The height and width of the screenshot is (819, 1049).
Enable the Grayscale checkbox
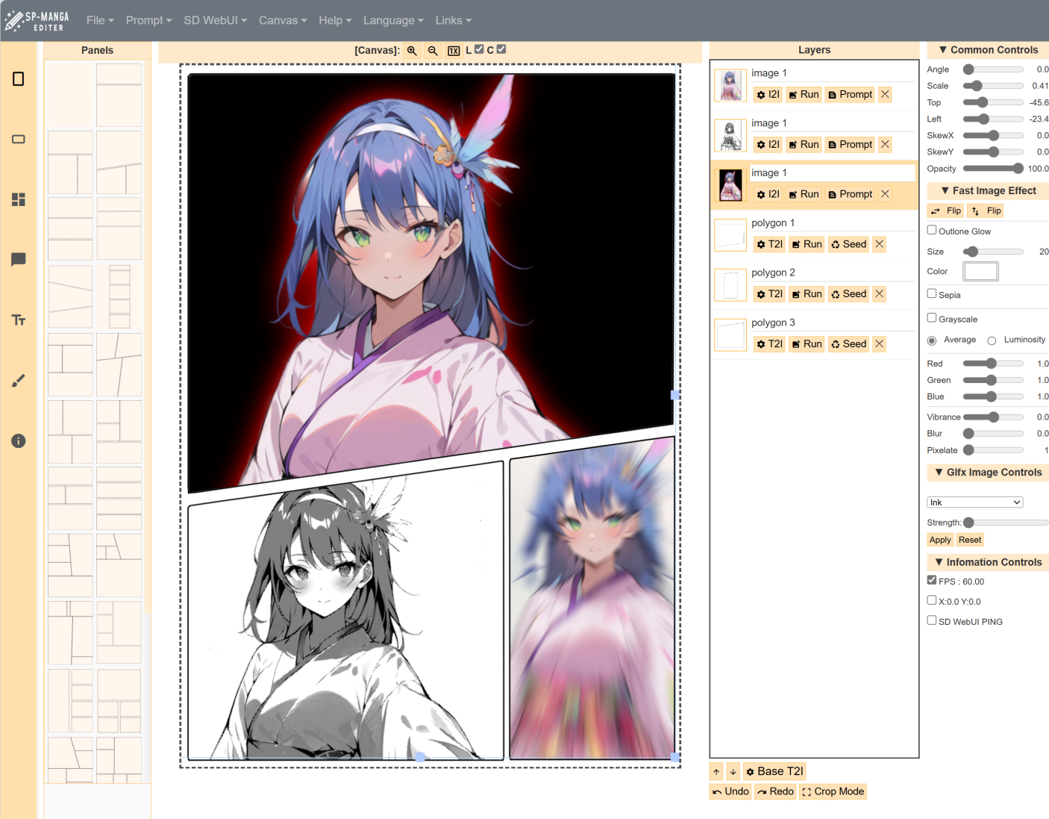click(932, 317)
